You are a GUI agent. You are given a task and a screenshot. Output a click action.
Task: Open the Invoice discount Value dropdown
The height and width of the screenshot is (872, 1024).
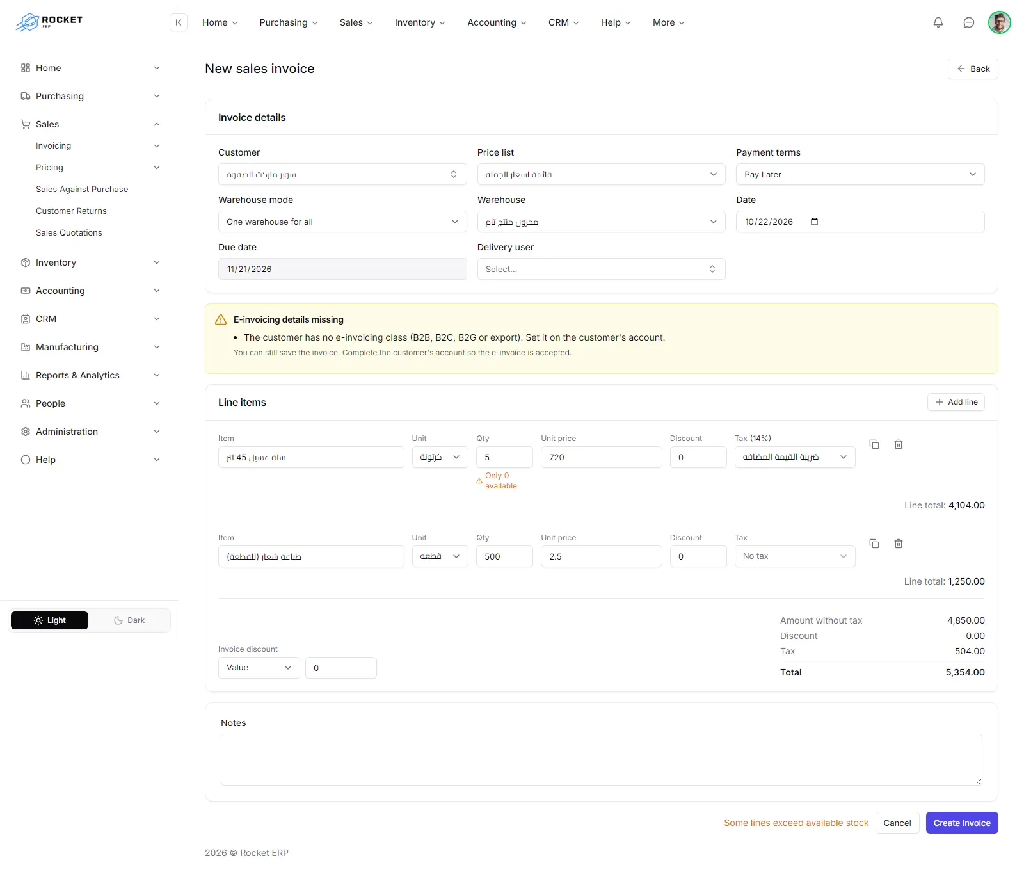pos(259,668)
